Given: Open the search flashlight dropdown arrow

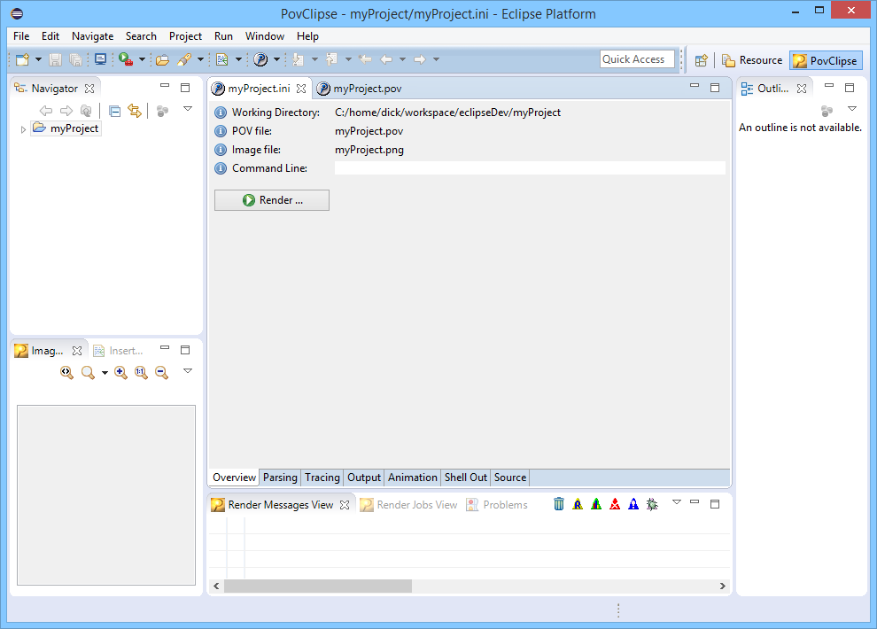Looking at the screenshot, I should [200, 59].
